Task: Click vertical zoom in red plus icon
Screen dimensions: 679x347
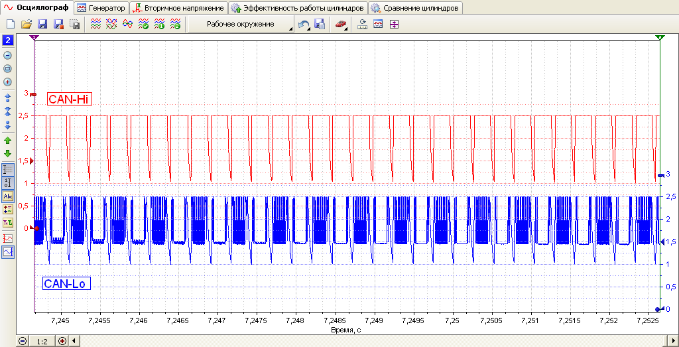Action: coord(8,82)
